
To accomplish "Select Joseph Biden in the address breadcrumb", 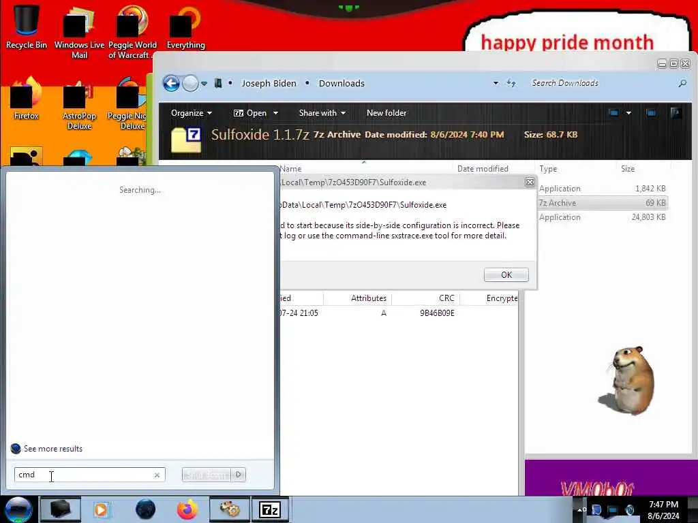I will pyautogui.click(x=269, y=83).
